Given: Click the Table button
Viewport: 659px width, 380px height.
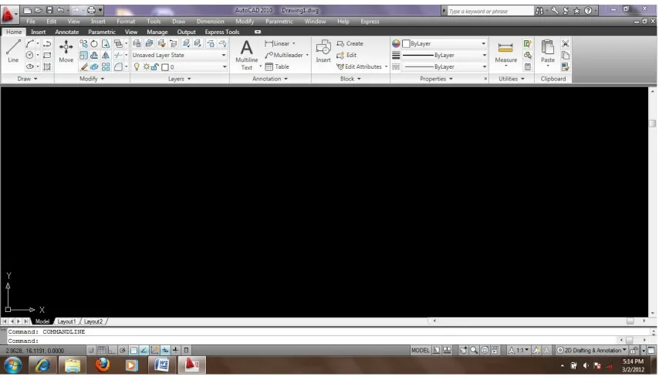Looking at the screenshot, I should 277,67.
